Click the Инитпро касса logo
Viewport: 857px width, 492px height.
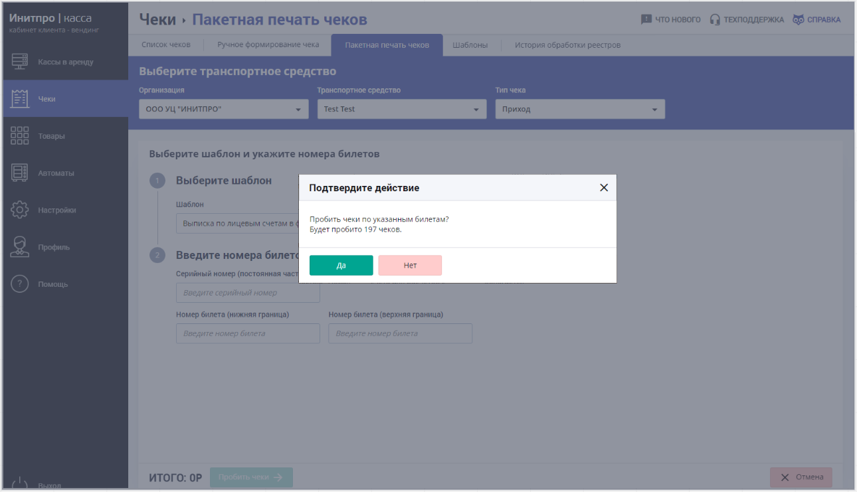pyautogui.click(x=50, y=18)
